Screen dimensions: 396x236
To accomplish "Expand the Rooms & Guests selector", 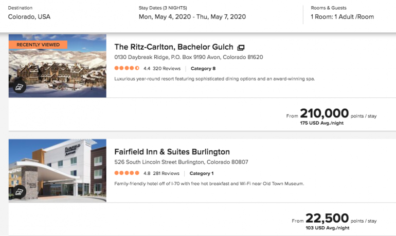I will point(342,16).
